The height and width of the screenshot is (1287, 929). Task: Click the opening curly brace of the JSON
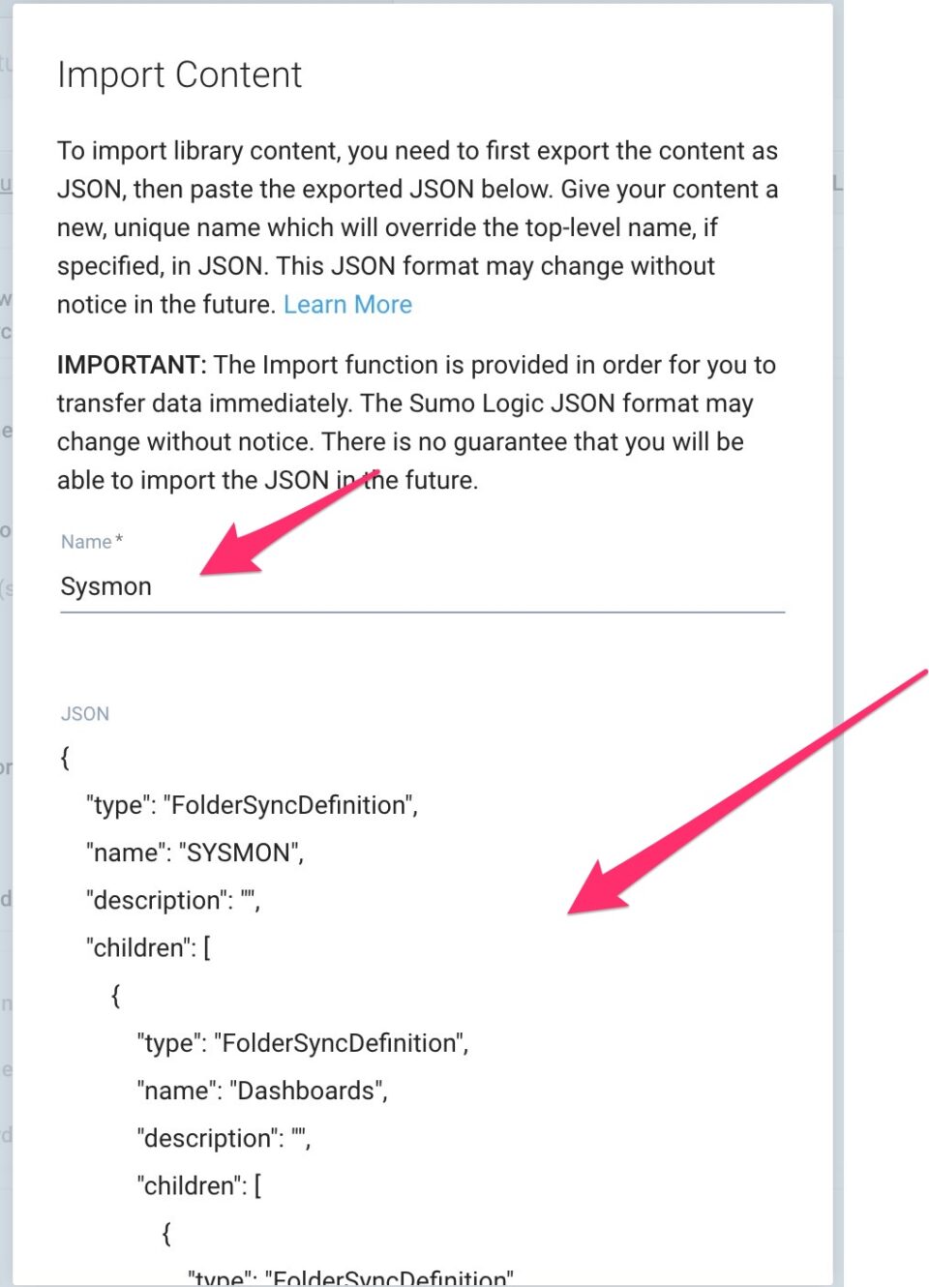coord(64,758)
